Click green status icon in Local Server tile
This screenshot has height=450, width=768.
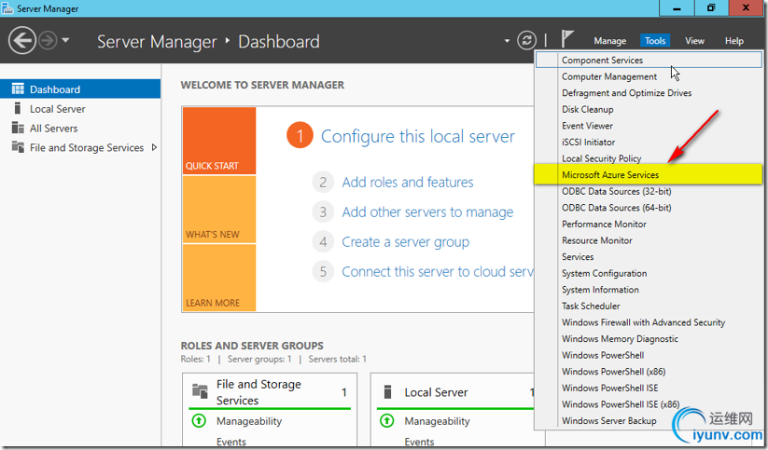(387, 421)
